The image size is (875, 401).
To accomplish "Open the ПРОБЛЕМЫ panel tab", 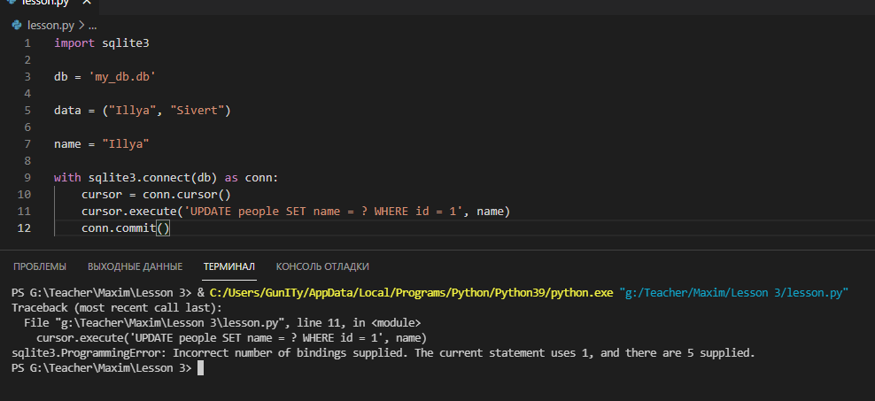I will [39, 266].
